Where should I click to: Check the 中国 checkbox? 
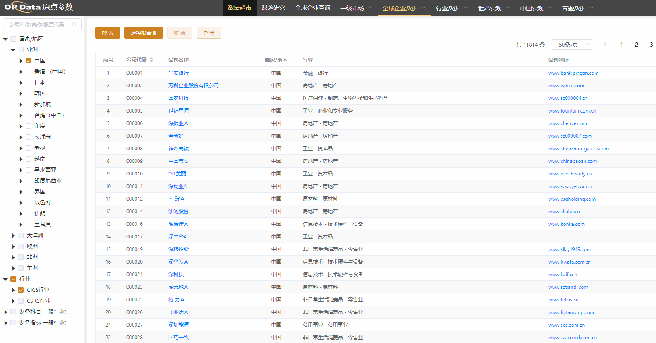point(29,60)
